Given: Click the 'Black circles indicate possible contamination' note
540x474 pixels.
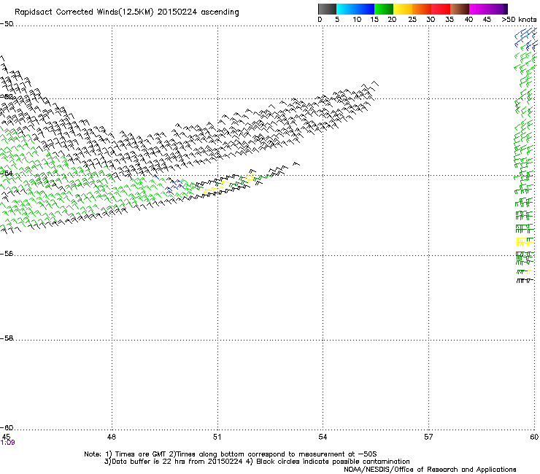Looking at the screenshot, I should pyautogui.click(x=328, y=462).
